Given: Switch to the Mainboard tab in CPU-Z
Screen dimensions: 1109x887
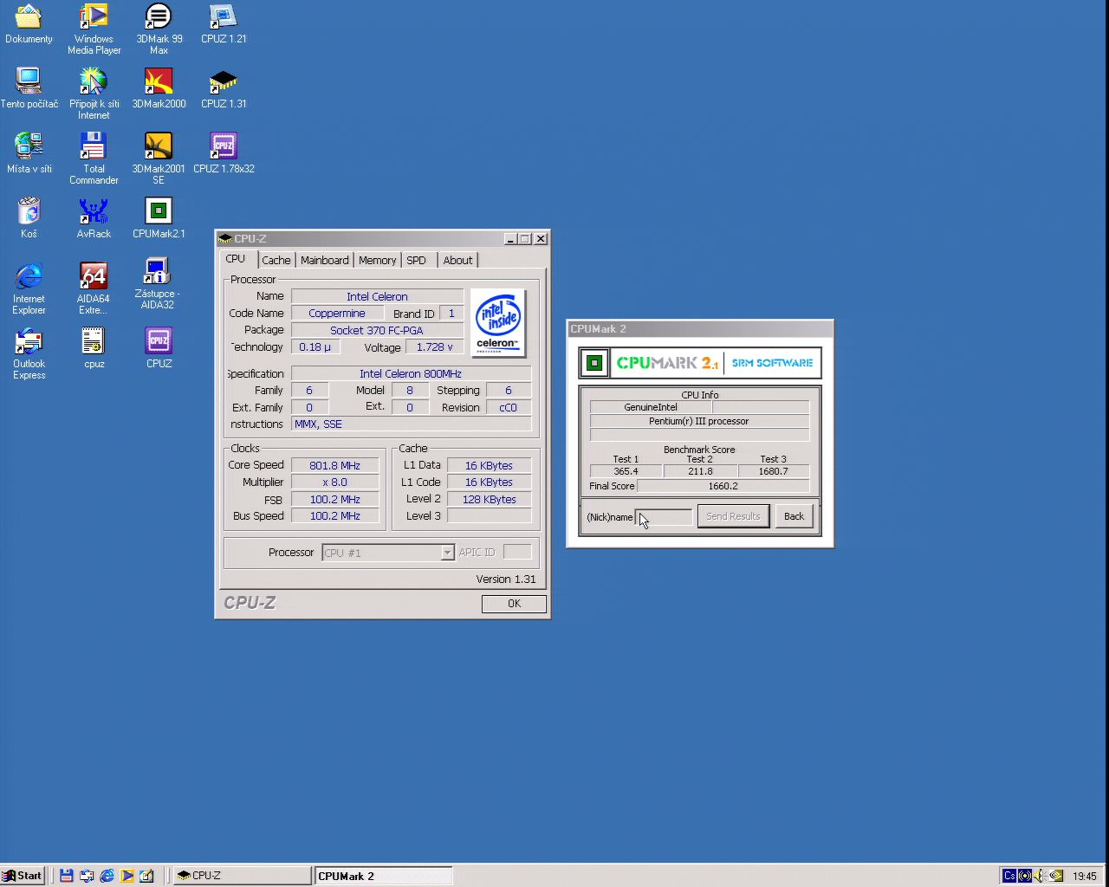Looking at the screenshot, I should coord(325,260).
